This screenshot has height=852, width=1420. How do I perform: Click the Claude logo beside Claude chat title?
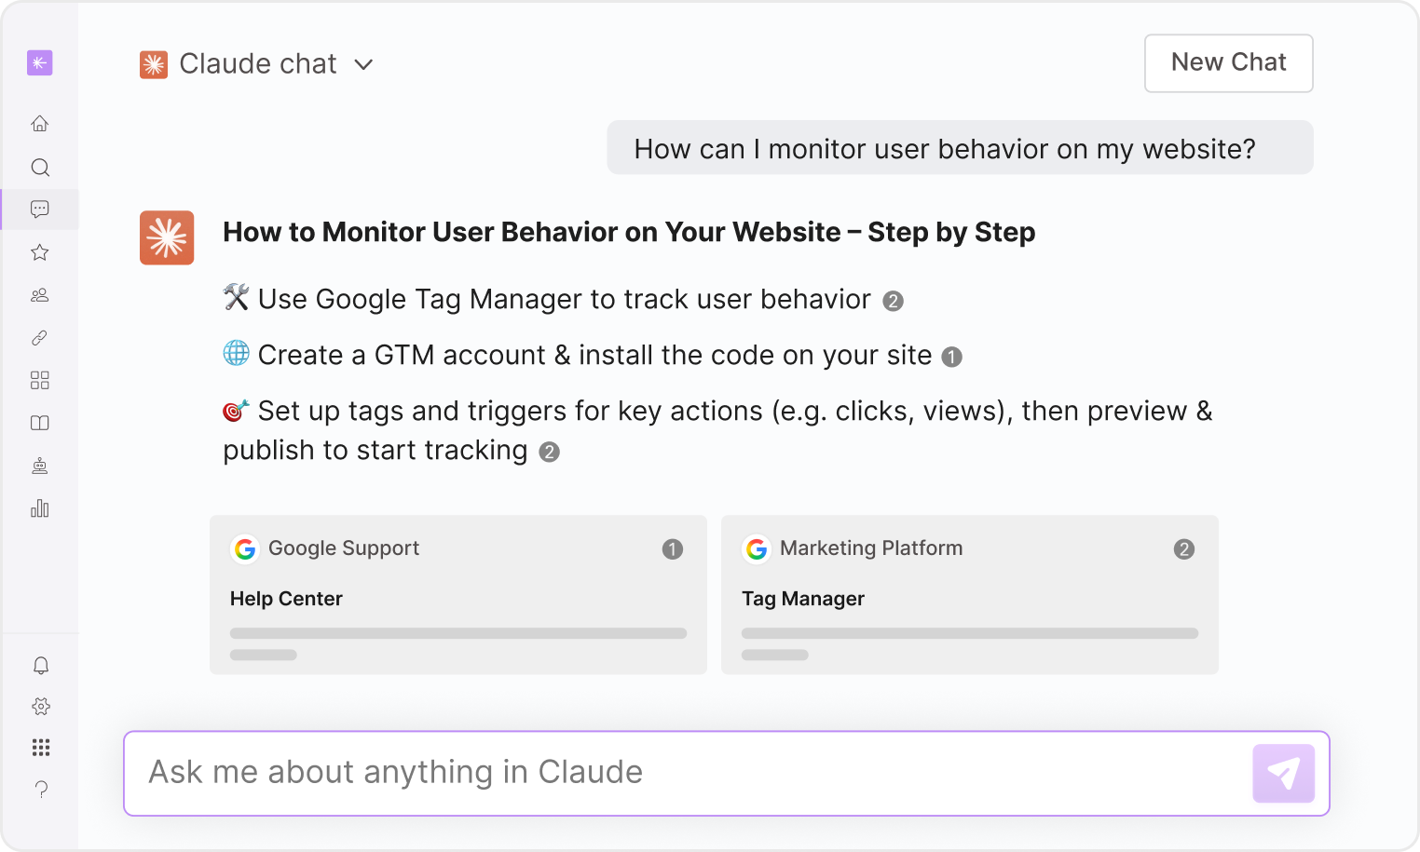coord(154,64)
